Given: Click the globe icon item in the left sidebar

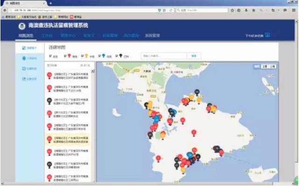Looking at the screenshot, I should 24,58.
